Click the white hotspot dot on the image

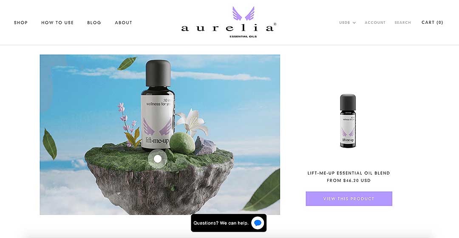pyautogui.click(x=158, y=159)
